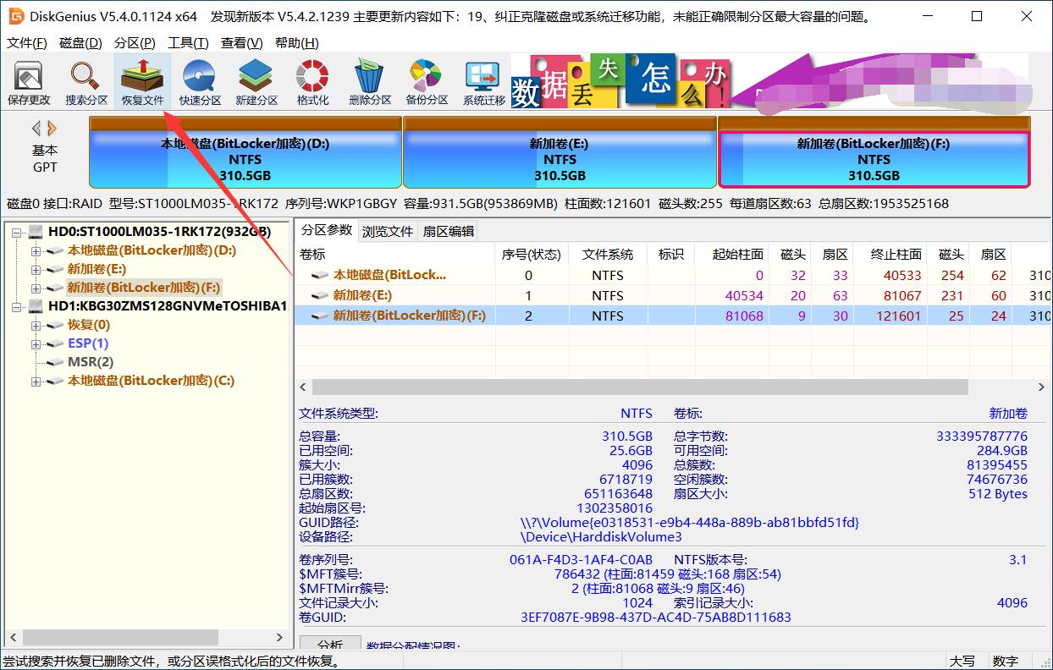Select the 新加卷(E:) partition bar
This screenshot has height=670, width=1053.
560,151
